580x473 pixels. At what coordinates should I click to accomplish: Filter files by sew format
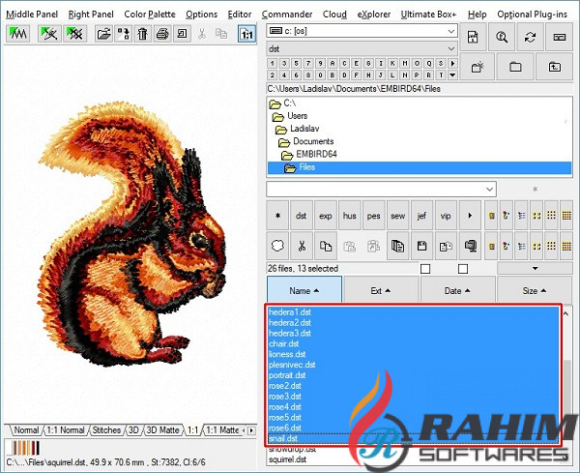[x=397, y=216]
